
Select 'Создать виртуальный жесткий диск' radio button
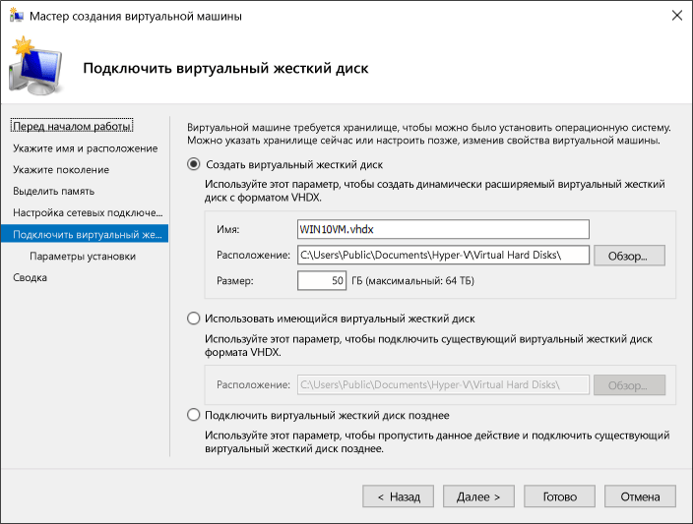(x=194, y=165)
